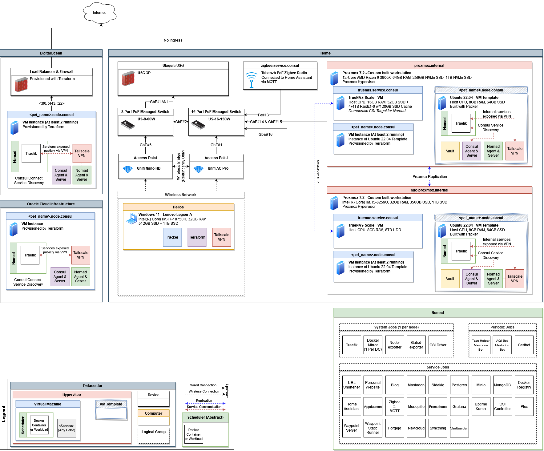Click the Home container header
This screenshot has width=544, height=451.
[x=325, y=53]
